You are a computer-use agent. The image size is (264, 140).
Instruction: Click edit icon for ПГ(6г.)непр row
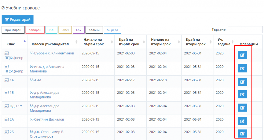pyautogui.click(x=242, y=55)
